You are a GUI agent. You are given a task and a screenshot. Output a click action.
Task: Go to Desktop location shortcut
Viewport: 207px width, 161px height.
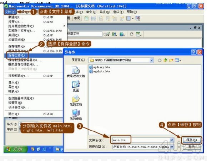76,86
